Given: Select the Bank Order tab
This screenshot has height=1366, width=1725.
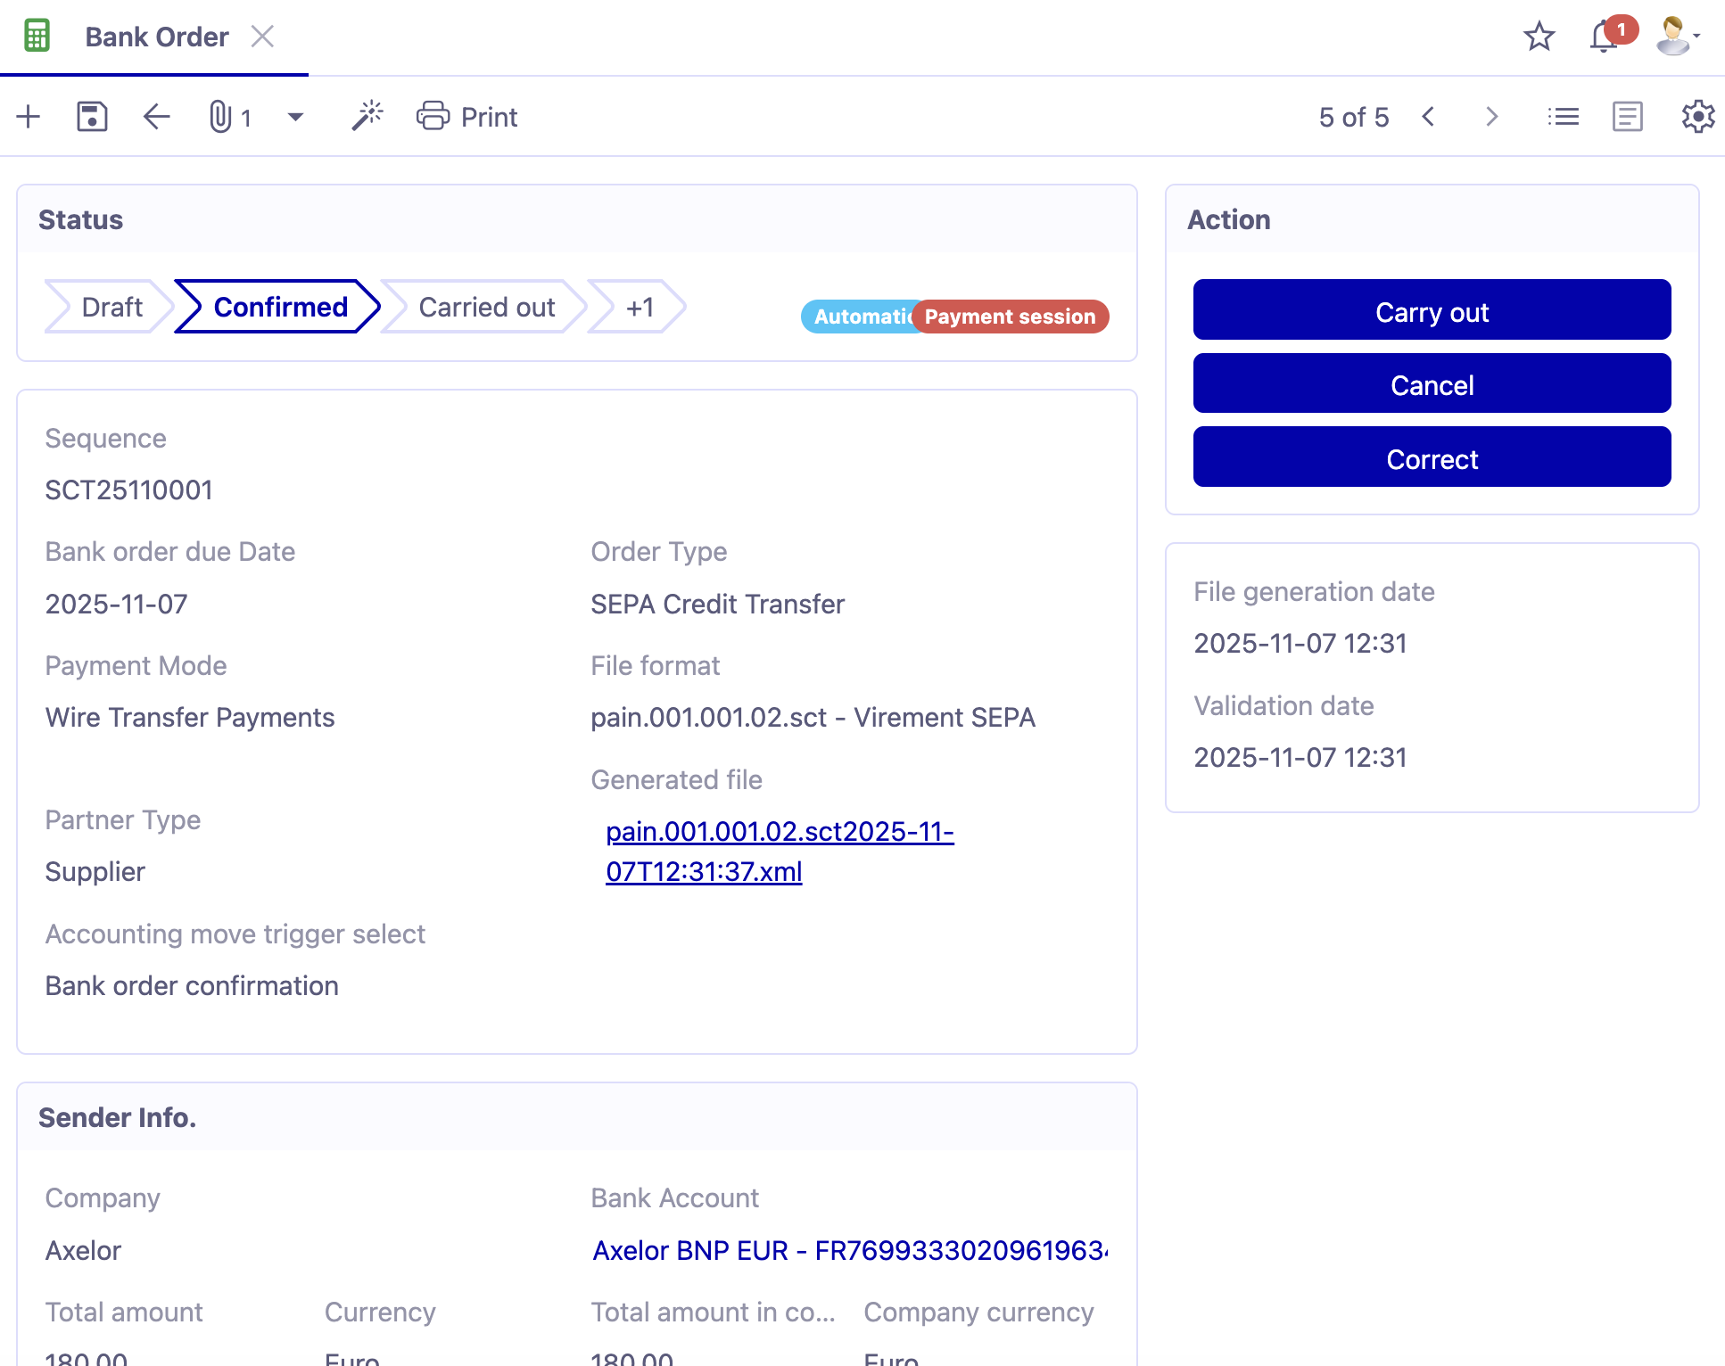Looking at the screenshot, I should pyautogui.click(x=156, y=37).
